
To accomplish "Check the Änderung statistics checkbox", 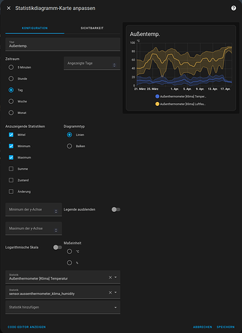I will pyautogui.click(x=11, y=191).
